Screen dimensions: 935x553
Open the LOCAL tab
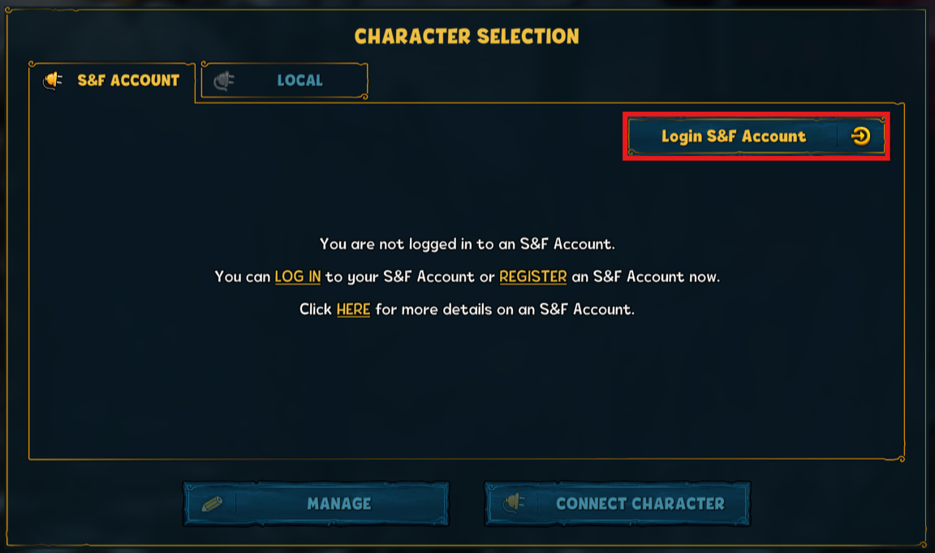[299, 80]
